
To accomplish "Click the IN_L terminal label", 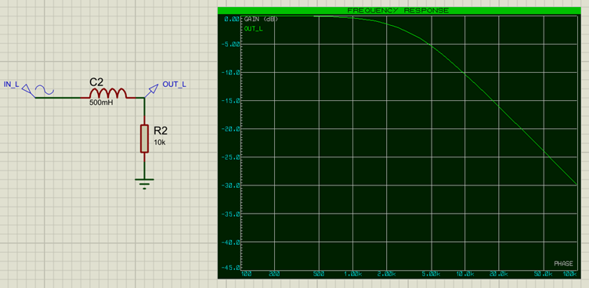I will coord(11,84).
